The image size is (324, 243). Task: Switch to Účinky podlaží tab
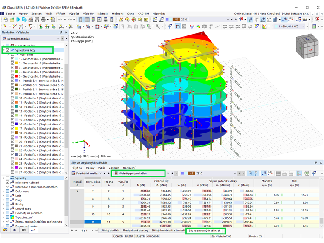[110, 230]
